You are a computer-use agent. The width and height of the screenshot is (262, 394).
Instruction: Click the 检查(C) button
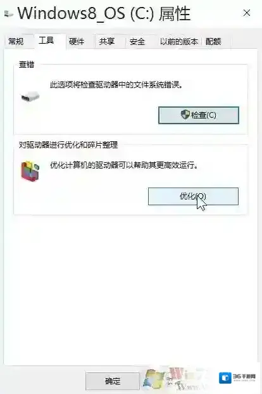tap(199, 115)
